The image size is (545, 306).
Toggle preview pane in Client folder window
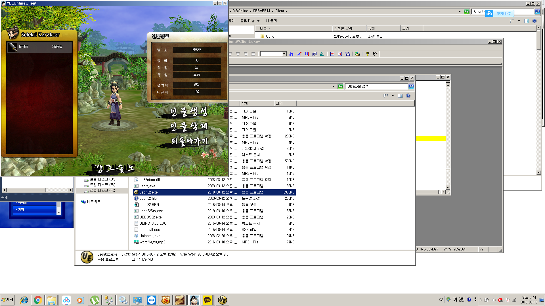pos(527,21)
